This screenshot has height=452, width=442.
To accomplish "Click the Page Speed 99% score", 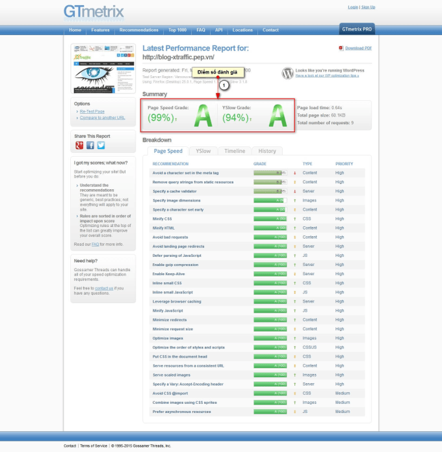I will tap(161, 118).
